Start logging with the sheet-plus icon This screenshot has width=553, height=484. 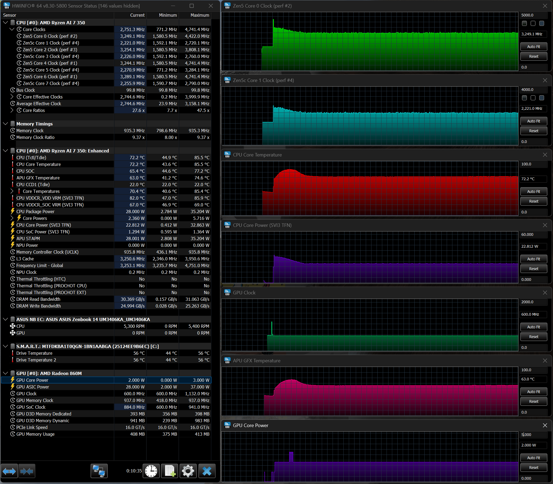(170, 471)
